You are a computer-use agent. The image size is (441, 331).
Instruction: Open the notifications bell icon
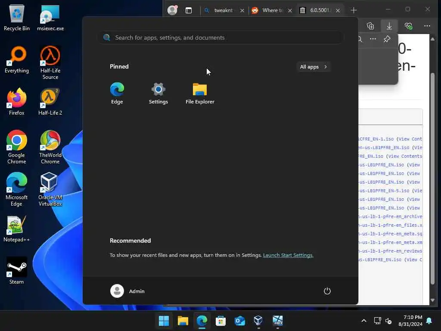point(429,321)
